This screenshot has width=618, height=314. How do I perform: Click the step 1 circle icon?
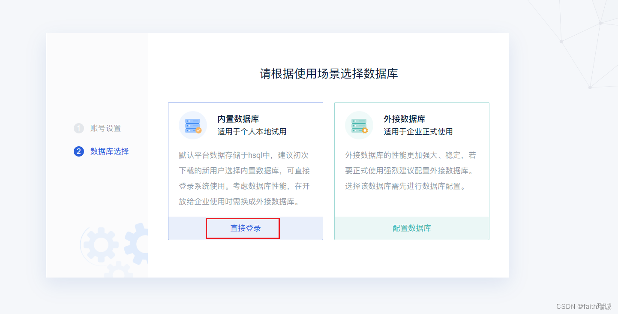pyautogui.click(x=78, y=128)
